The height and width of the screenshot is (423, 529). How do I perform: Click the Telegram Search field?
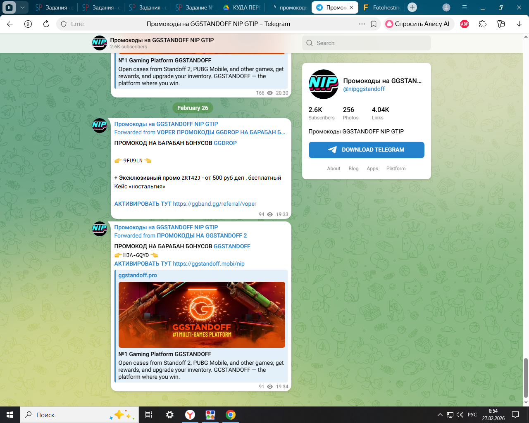[367, 43]
